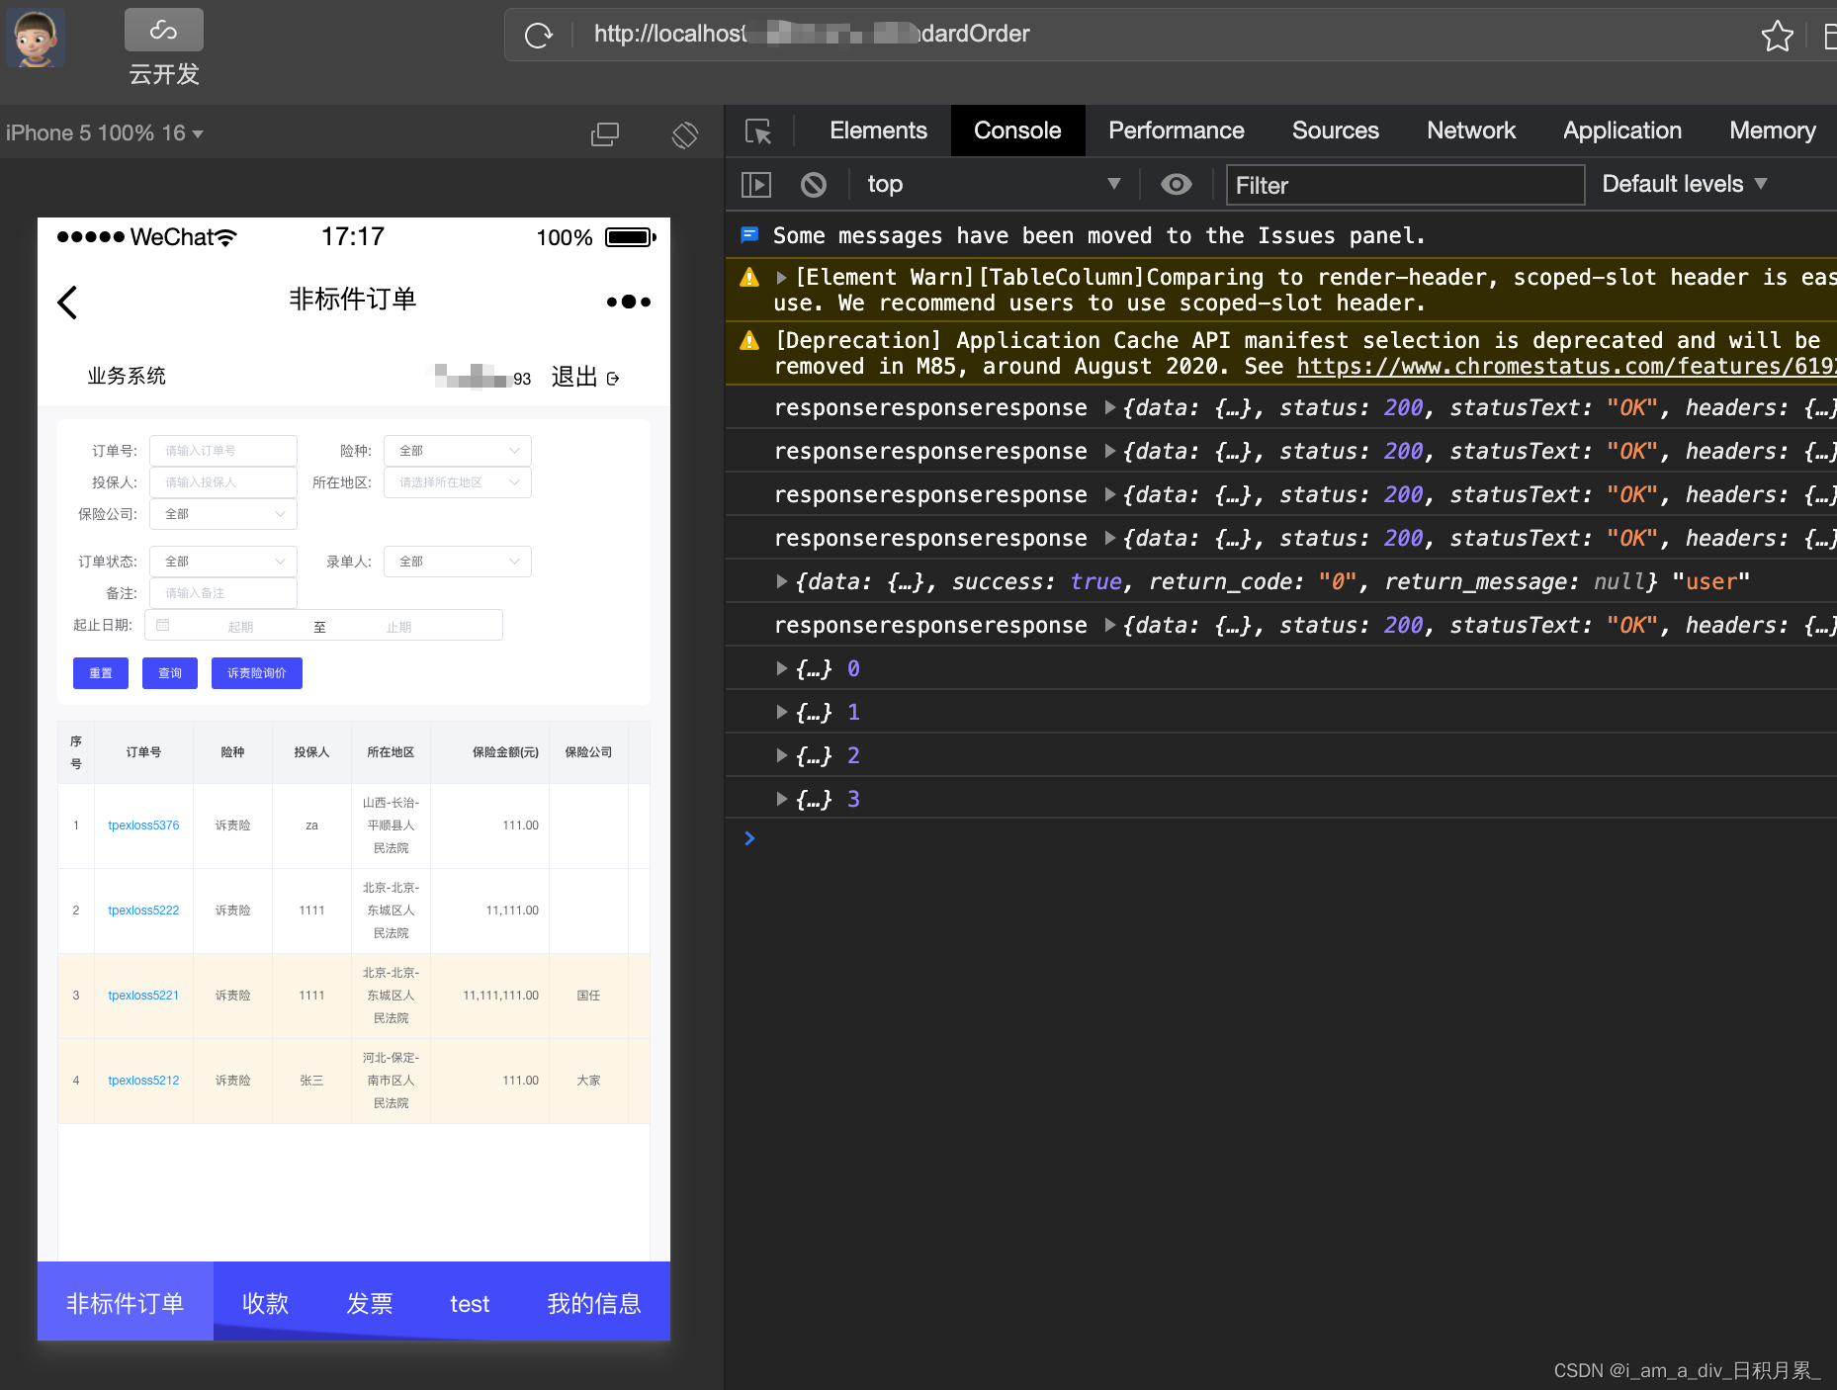Click the 止期 end date field

pyautogui.click(x=398, y=627)
